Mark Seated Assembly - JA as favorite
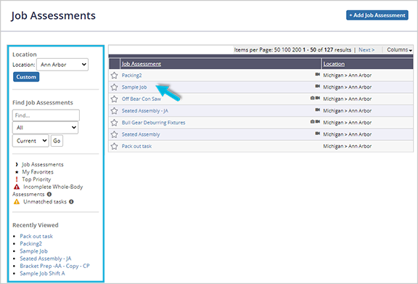 click(114, 111)
